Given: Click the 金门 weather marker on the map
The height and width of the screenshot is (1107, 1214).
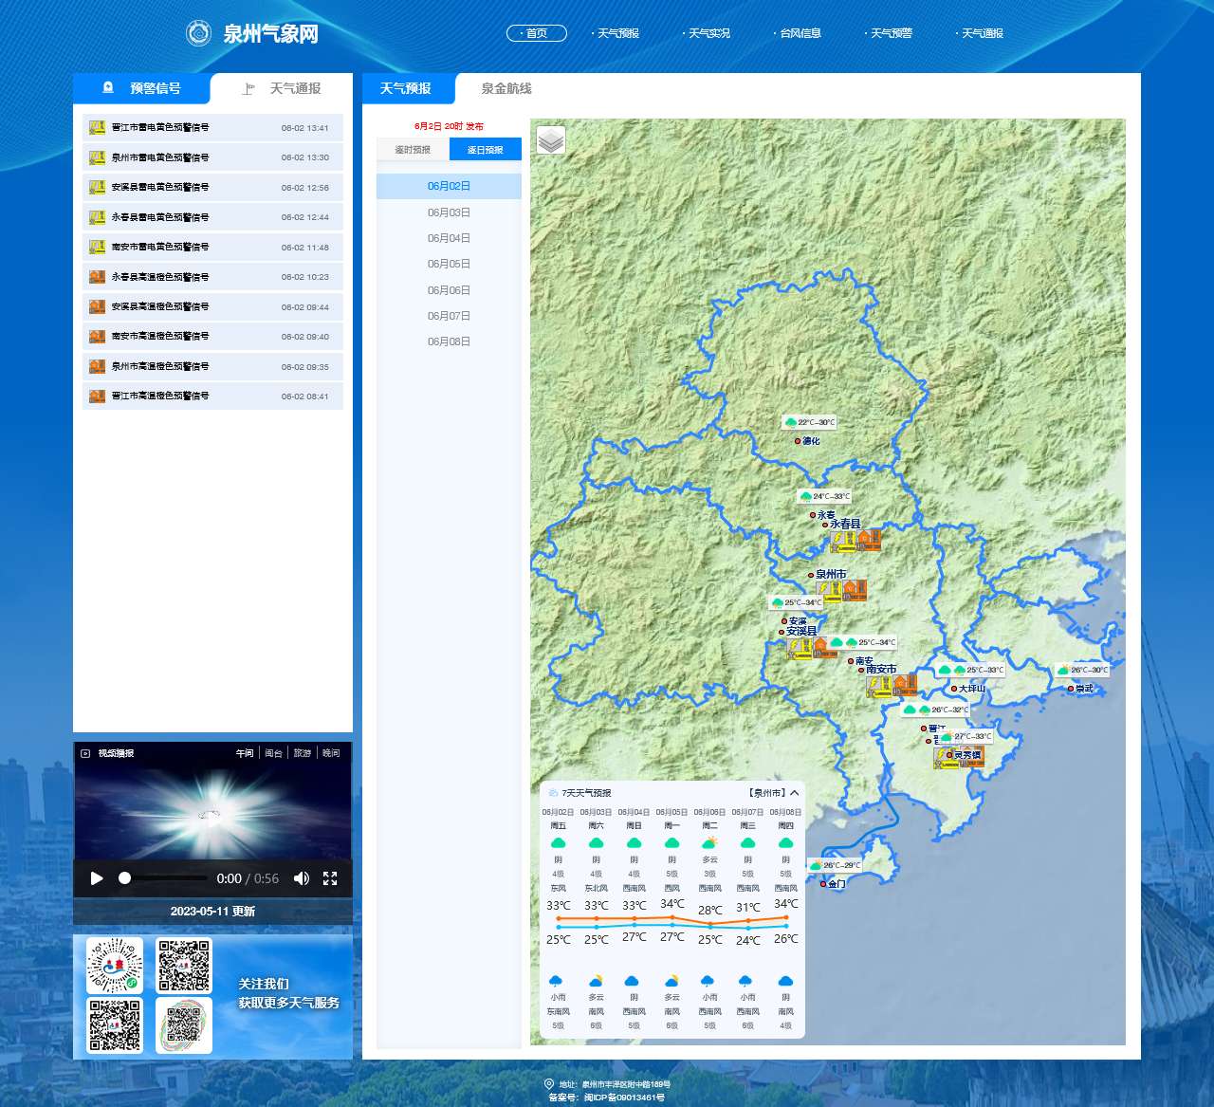Looking at the screenshot, I should coord(816,865).
